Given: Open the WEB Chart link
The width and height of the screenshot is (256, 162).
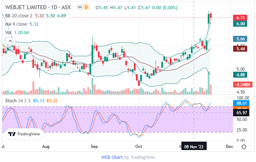Looking at the screenshot, I should pos(112,157).
